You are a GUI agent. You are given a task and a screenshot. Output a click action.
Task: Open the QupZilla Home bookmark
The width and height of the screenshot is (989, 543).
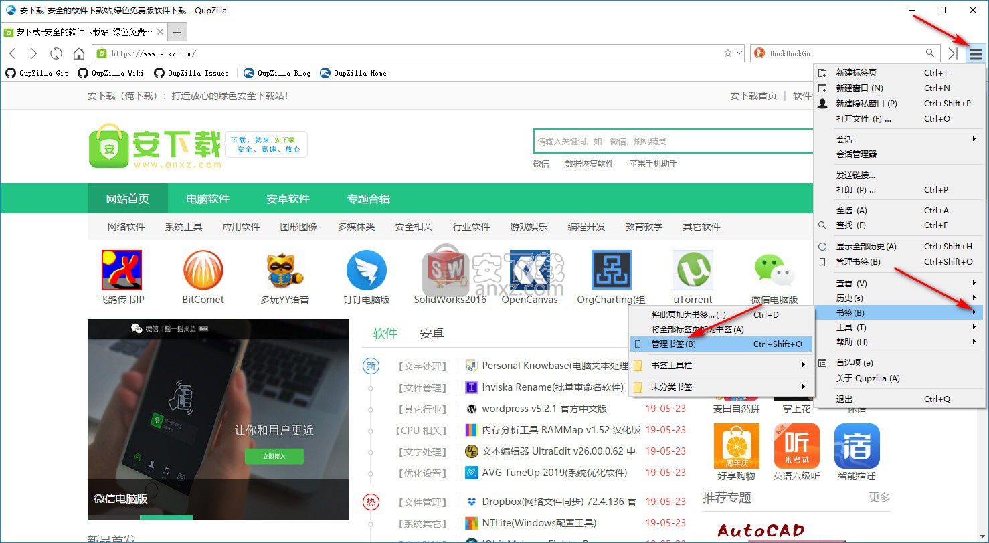pos(353,73)
